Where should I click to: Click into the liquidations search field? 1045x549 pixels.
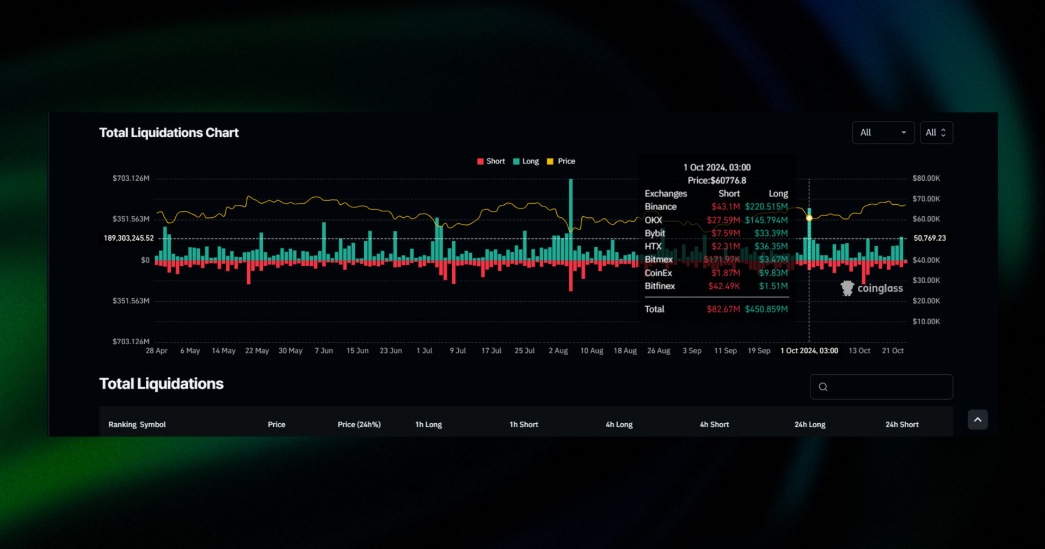pos(887,387)
